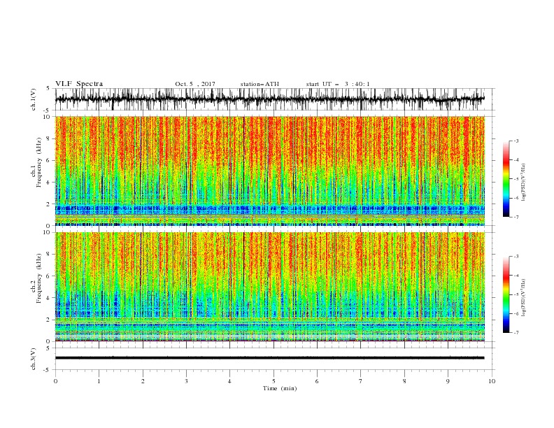
Task: Click the "ch.1(V)" axis label
Action: click(x=33, y=99)
